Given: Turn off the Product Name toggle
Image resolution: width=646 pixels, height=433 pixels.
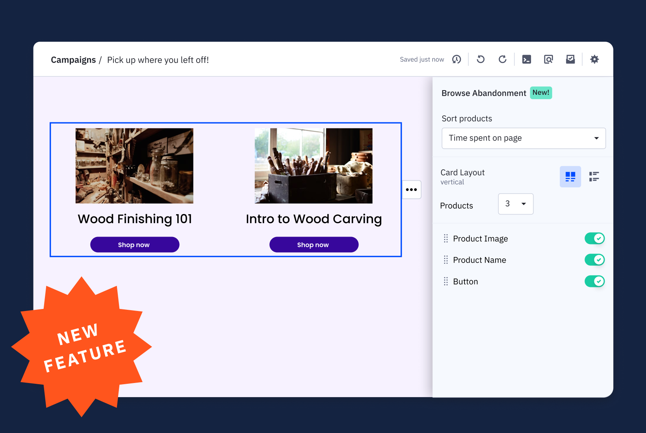Looking at the screenshot, I should 594,260.
